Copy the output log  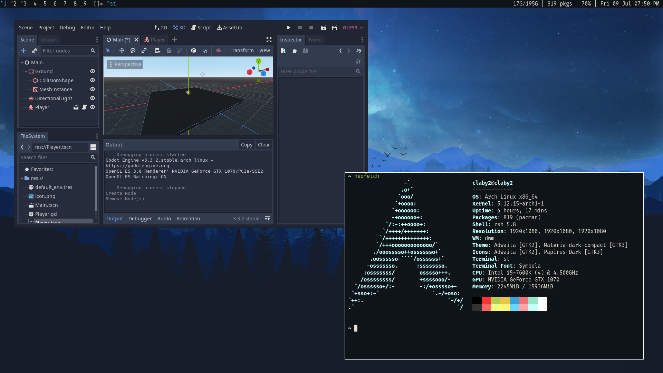coord(247,145)
